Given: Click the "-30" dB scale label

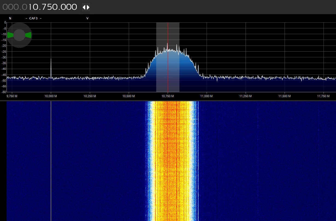Looking at the screenshot, I should point(4,57).
